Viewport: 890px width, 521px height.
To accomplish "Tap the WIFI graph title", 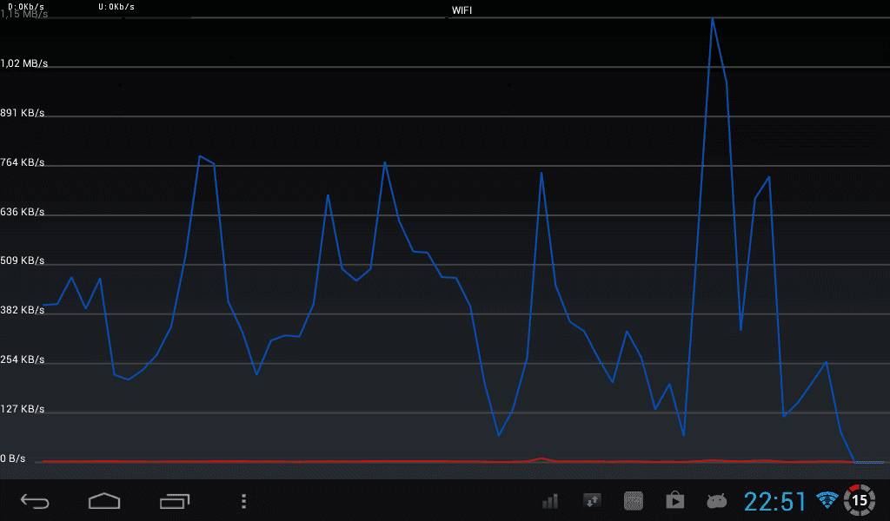I will (x=462, y=10).
